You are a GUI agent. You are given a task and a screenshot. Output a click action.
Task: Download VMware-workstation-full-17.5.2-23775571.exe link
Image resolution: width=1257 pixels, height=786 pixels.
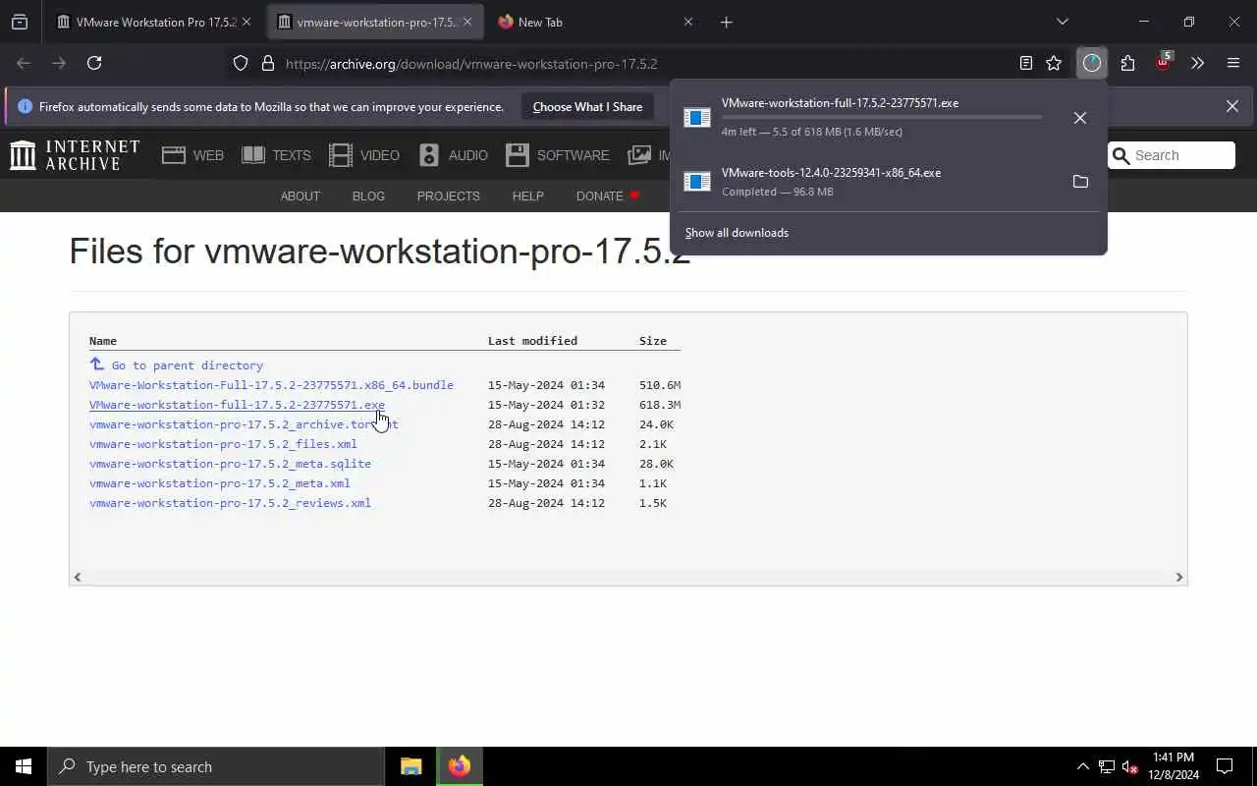pyautogui.click(x=237, y=405)
